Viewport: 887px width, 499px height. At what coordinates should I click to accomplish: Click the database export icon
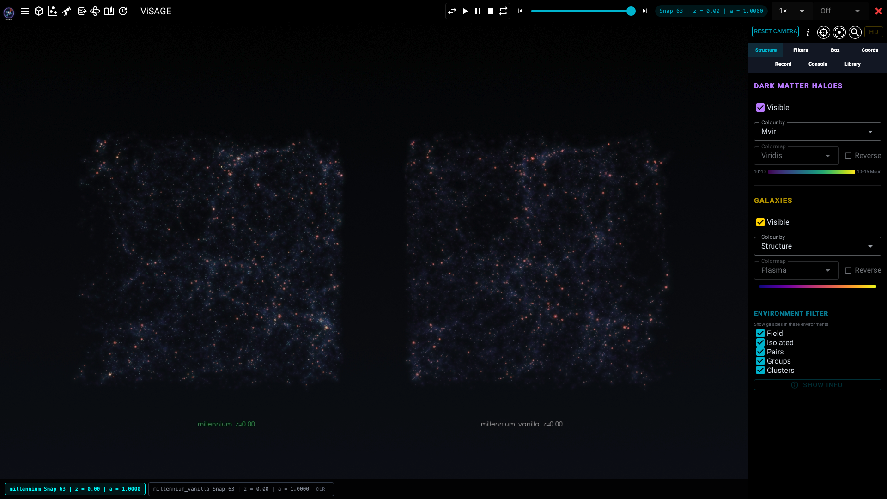(81, 11)
